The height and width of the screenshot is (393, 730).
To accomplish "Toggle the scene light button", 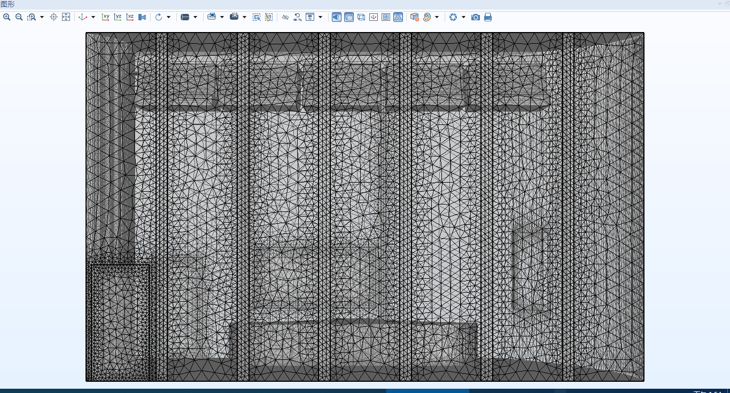I will click(337, 17).
